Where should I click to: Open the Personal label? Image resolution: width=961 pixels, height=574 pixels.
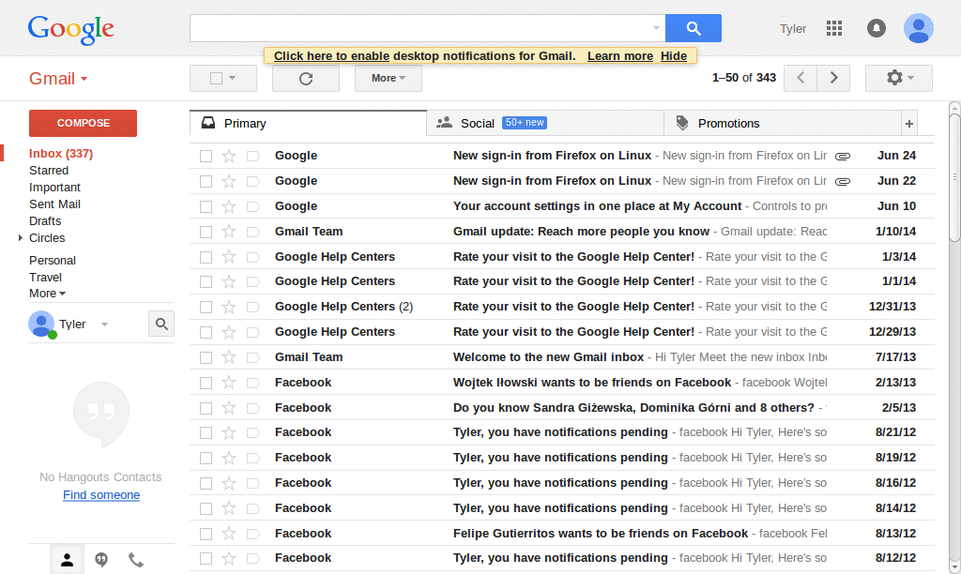tap(53, 261)
